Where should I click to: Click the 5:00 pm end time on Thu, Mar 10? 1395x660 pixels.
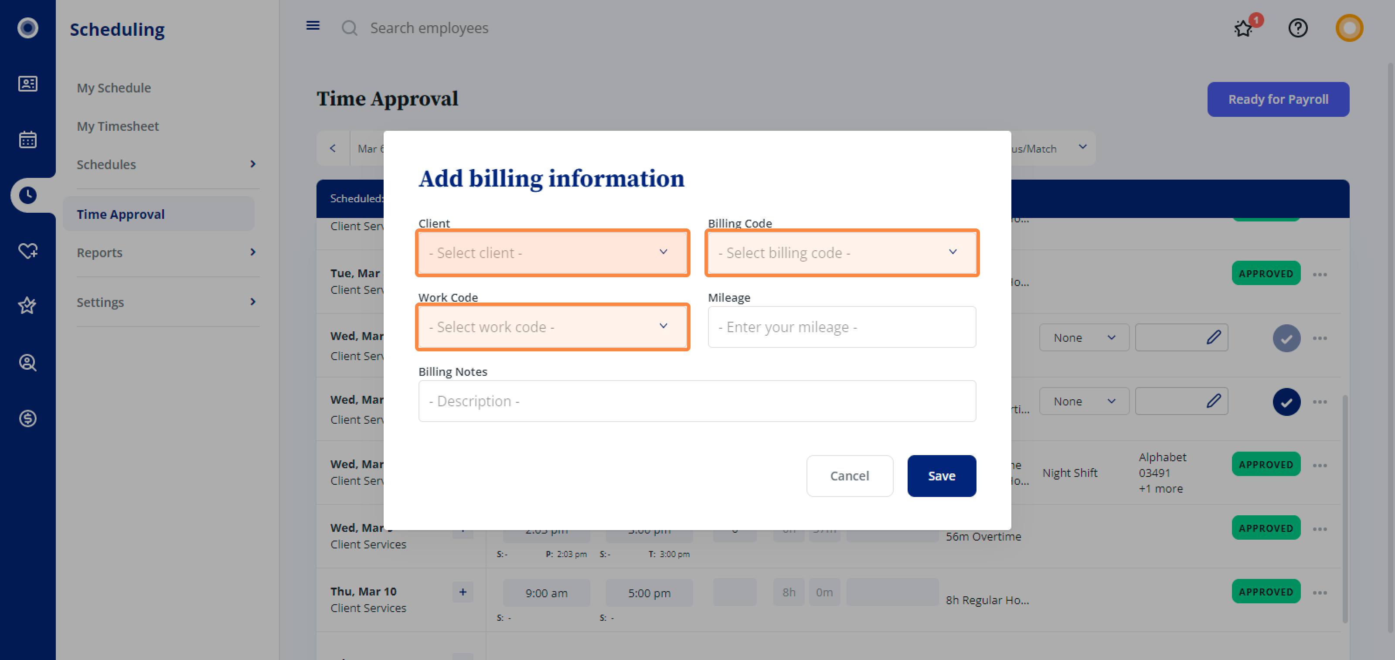(x=649, y=593)
